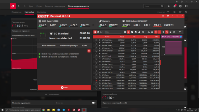Switch OCCT monitoring to graph view icon
The width and height of the screenshot is (199, 112).
[x=102, y=32]
